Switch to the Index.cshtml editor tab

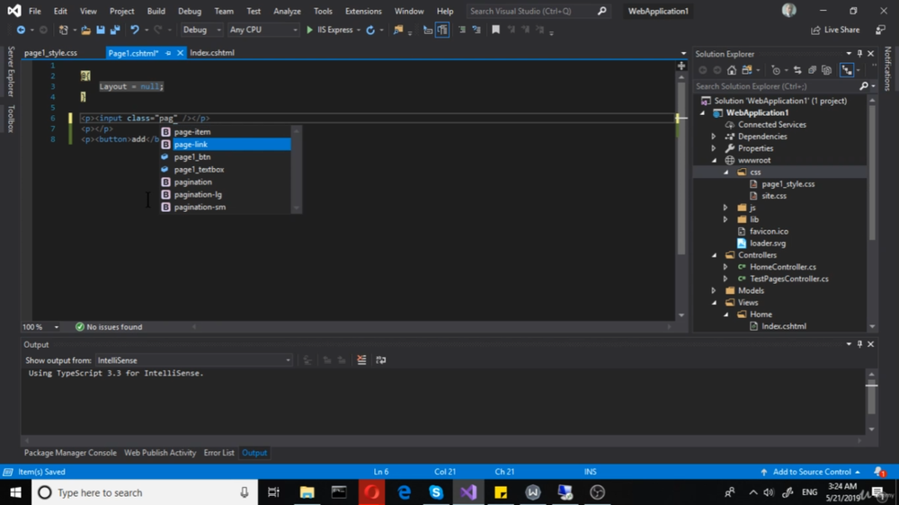pyautogui.click(x=212, y=53)
